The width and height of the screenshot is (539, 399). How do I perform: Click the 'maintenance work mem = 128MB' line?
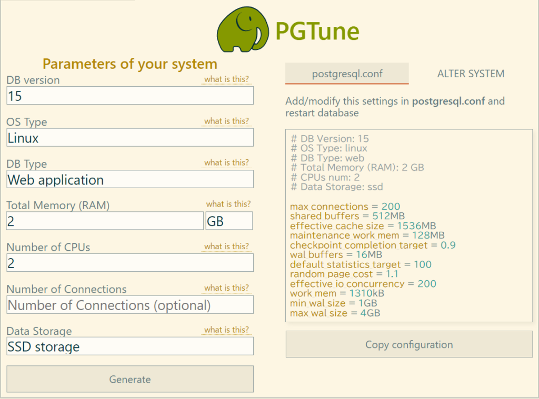[367, 235]
